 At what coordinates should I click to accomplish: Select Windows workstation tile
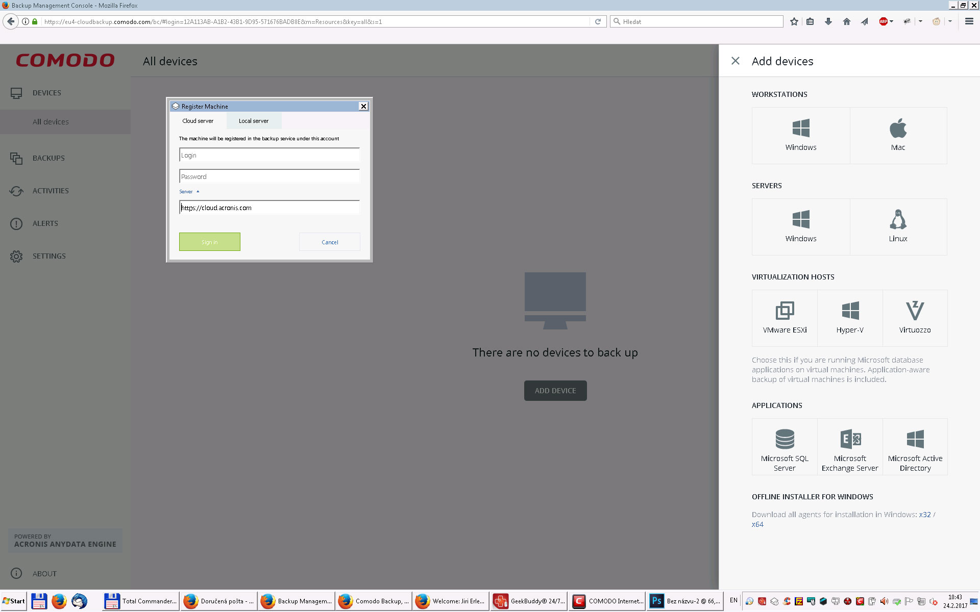click(x=801, y=136)
